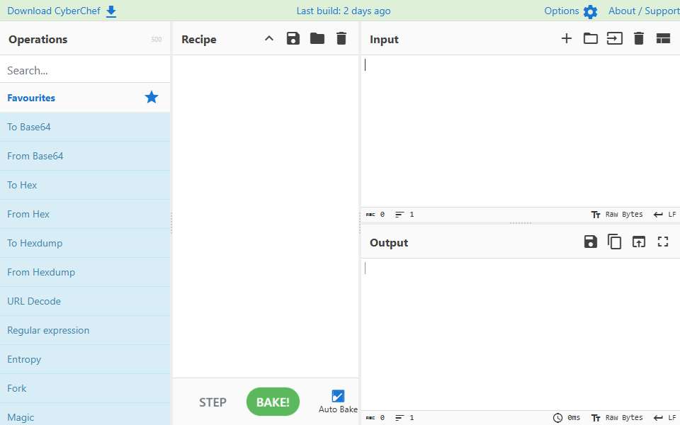The width and height of the screenshot is (680, 425).
Task: Reset the pane layout icon
Action: tap(663, 38)
